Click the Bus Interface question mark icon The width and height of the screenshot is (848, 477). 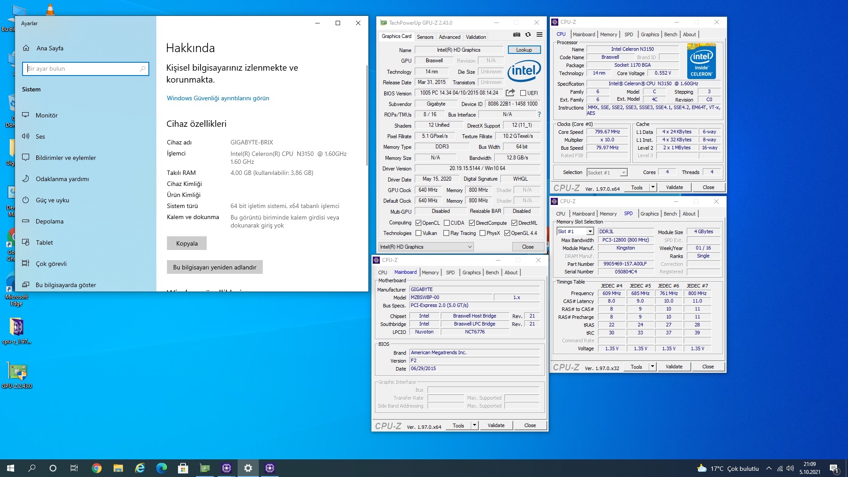[539, 114]
